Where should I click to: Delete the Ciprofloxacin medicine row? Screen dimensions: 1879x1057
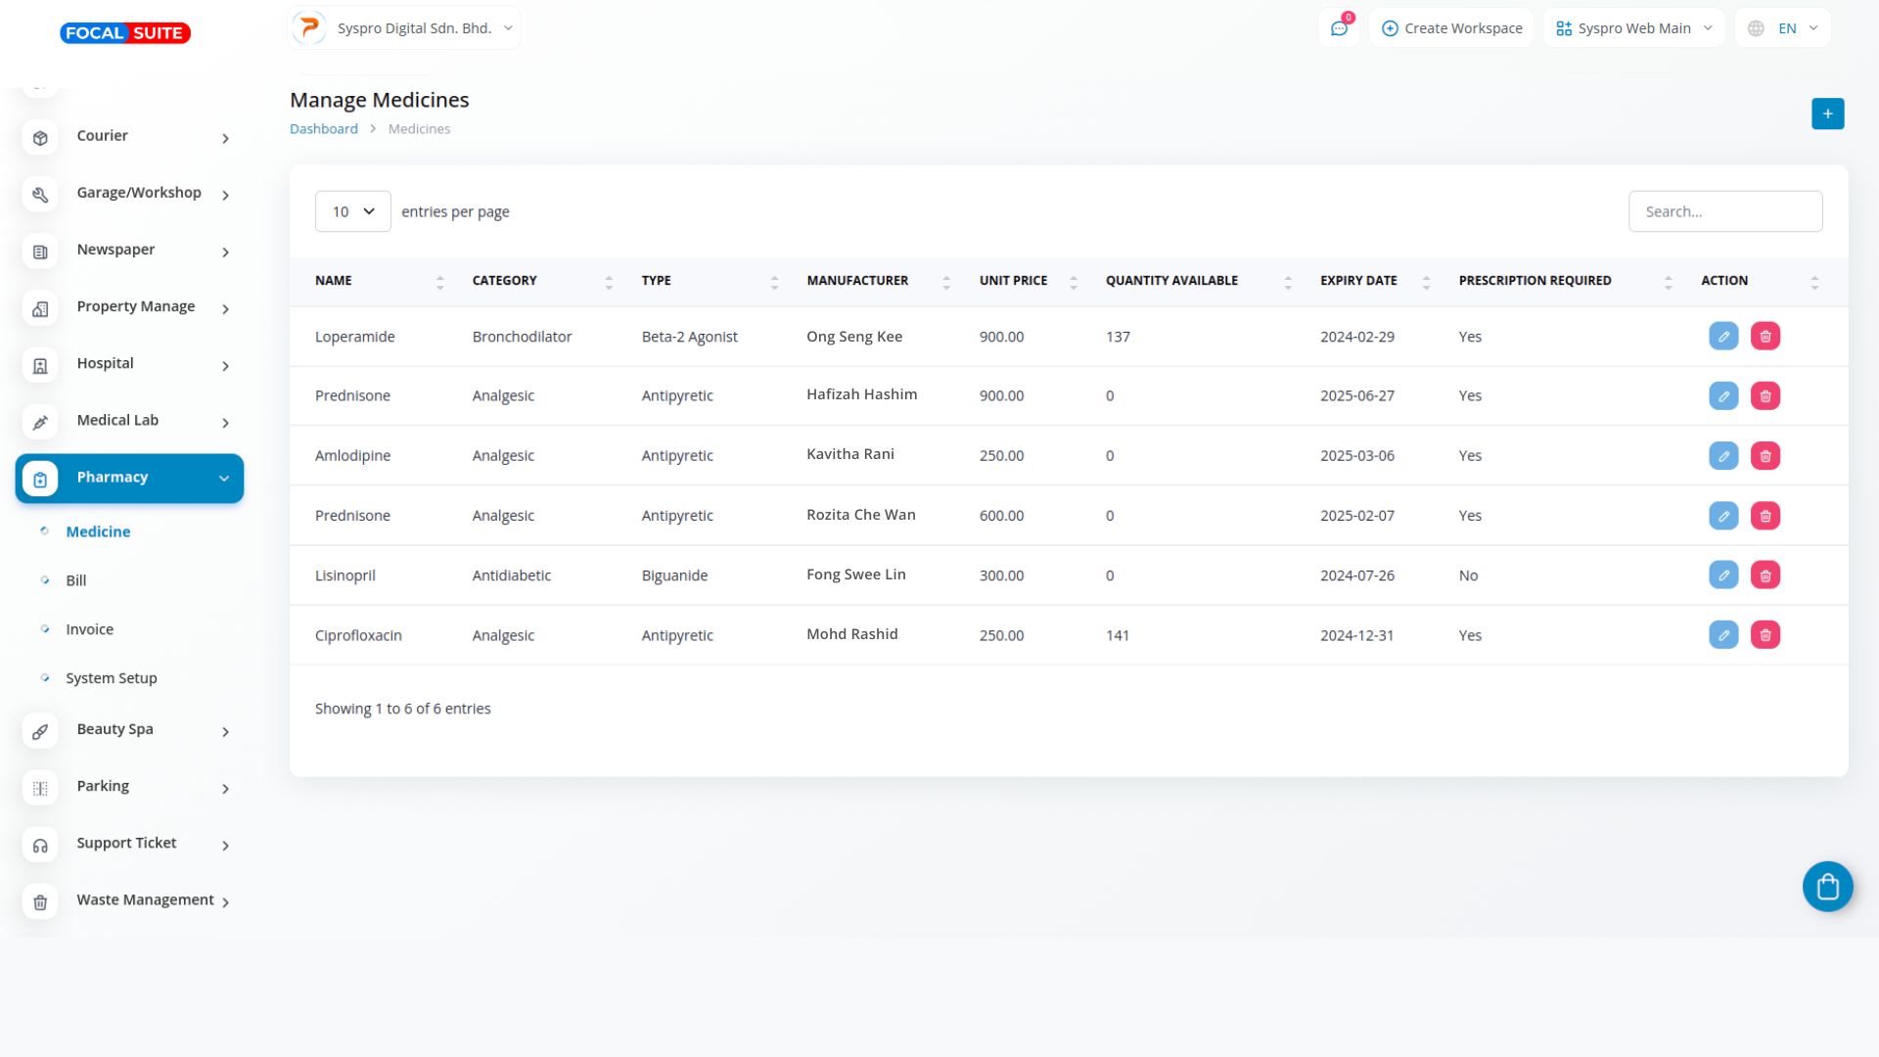point(1764,635)
